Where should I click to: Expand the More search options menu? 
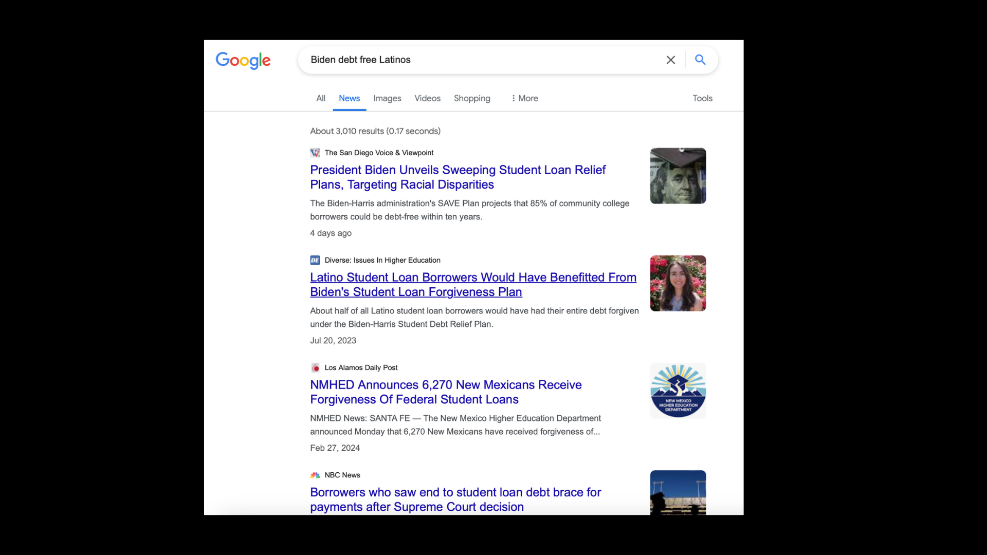click(524, 98)
